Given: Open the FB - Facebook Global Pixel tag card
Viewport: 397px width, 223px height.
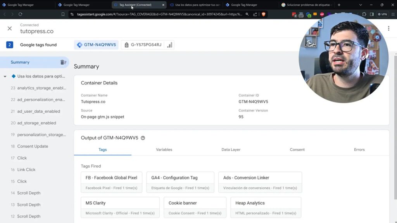Looking at the screenshot, I should (x=111, y=182).
